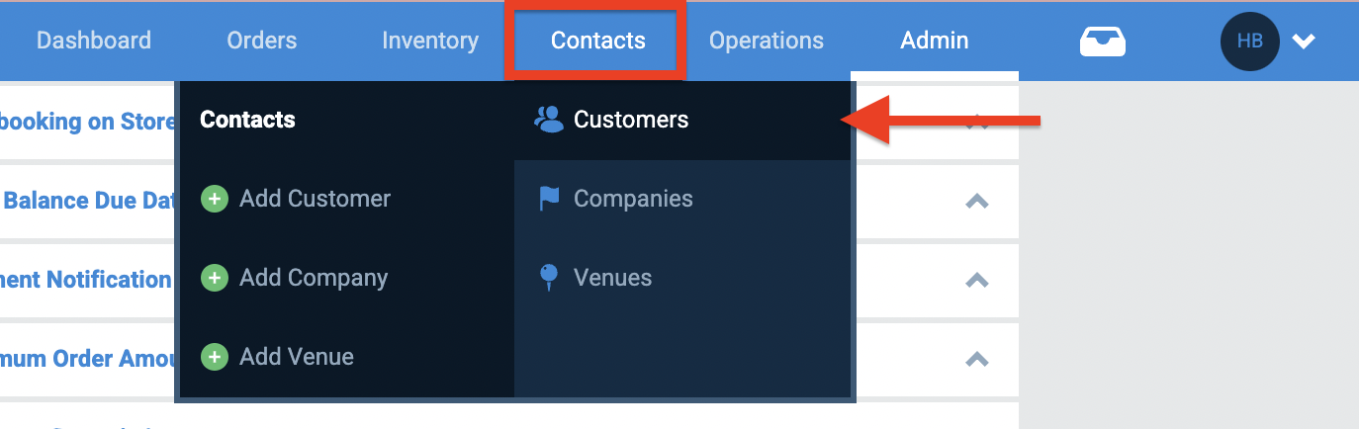This screenshot has height=429, width=1359.
Task: Click green plus beside Add Company
Action: pos(215,278)
